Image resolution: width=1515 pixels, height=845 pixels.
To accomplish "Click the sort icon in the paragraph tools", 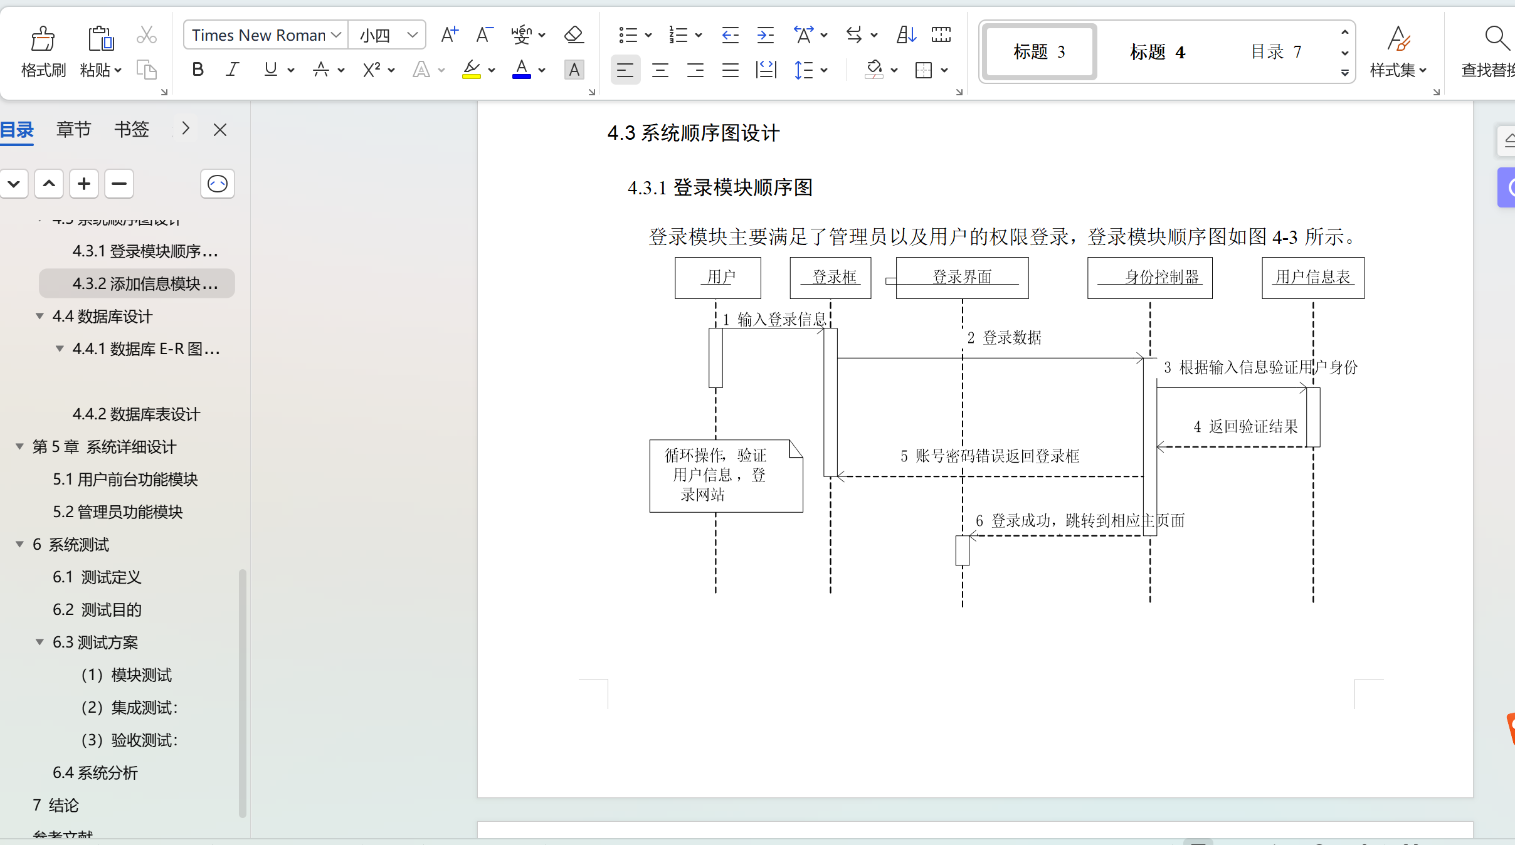I will click(x=906, y=35).
